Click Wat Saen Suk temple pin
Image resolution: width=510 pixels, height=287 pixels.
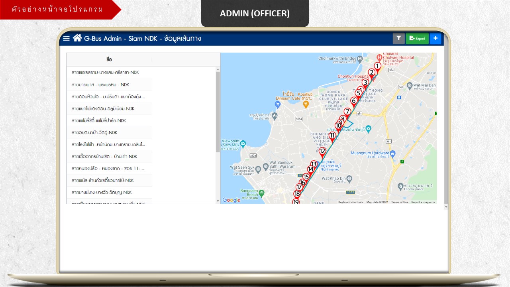tap(258, 169)
